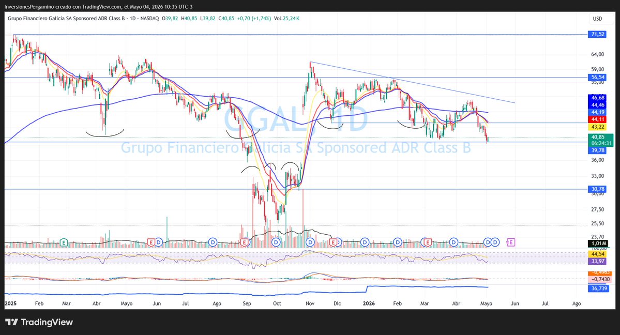Click the blue 36,739 indicator label

(x=599, y=288)
